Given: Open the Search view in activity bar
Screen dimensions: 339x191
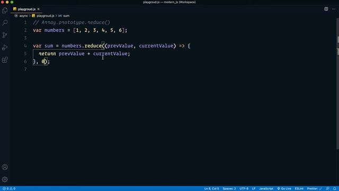Looking at the screenshot, I should [5, 22].
